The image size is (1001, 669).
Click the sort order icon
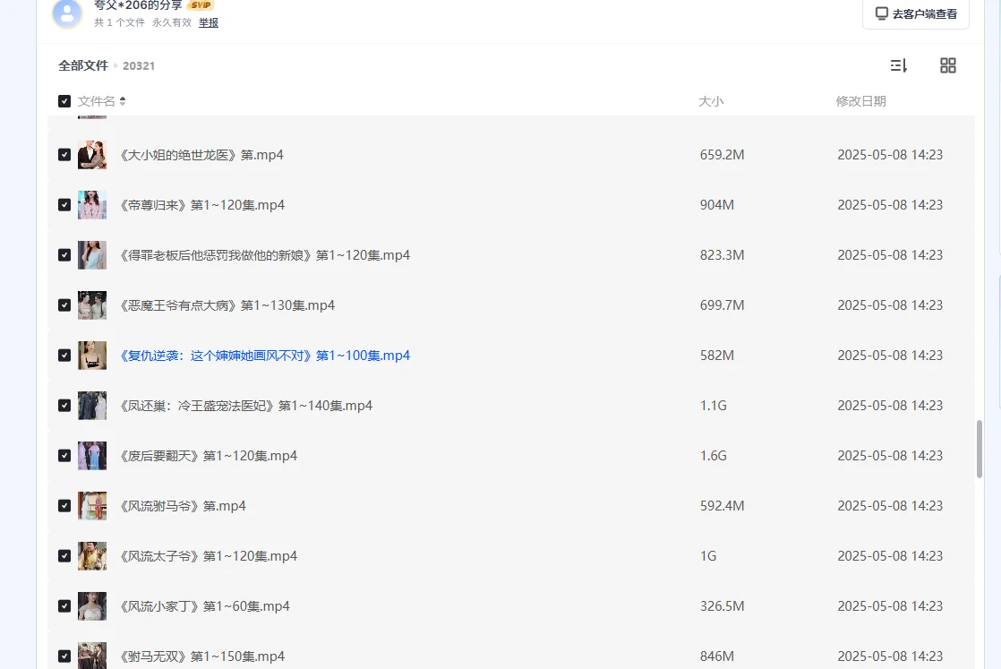898,65
